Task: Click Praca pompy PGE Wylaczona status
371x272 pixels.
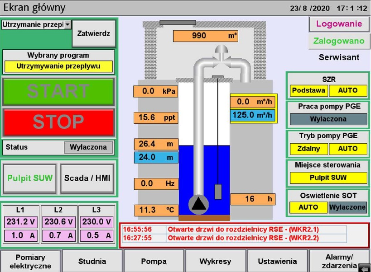Action: coord(328,119)
